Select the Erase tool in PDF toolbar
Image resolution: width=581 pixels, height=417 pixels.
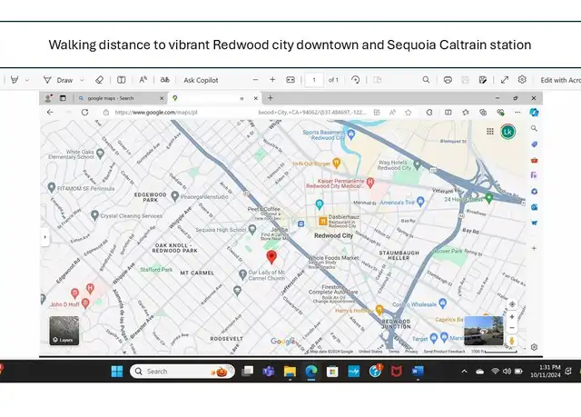coord(99,80)
